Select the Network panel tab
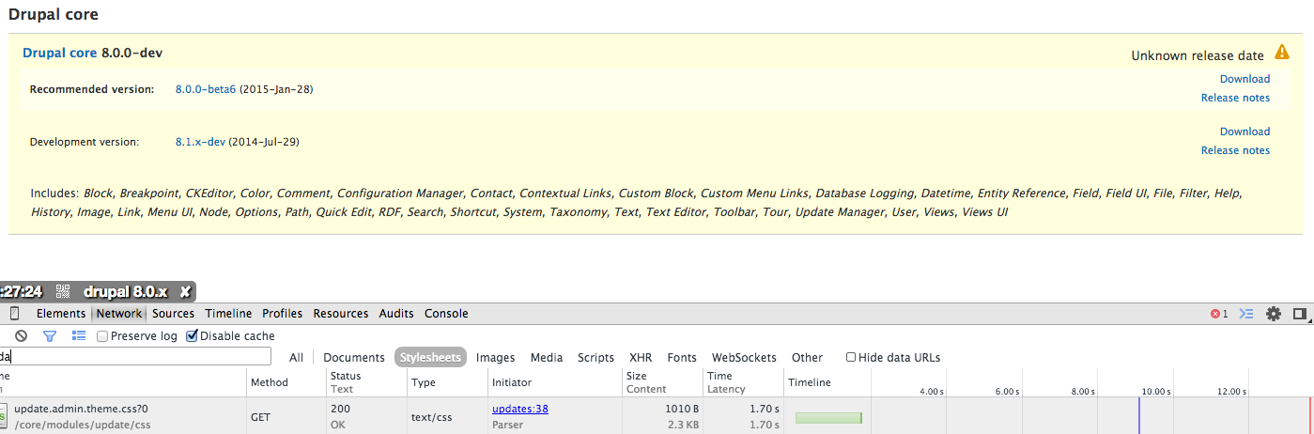This screenshot has height=434, width=1314. [x=119, y=314]
